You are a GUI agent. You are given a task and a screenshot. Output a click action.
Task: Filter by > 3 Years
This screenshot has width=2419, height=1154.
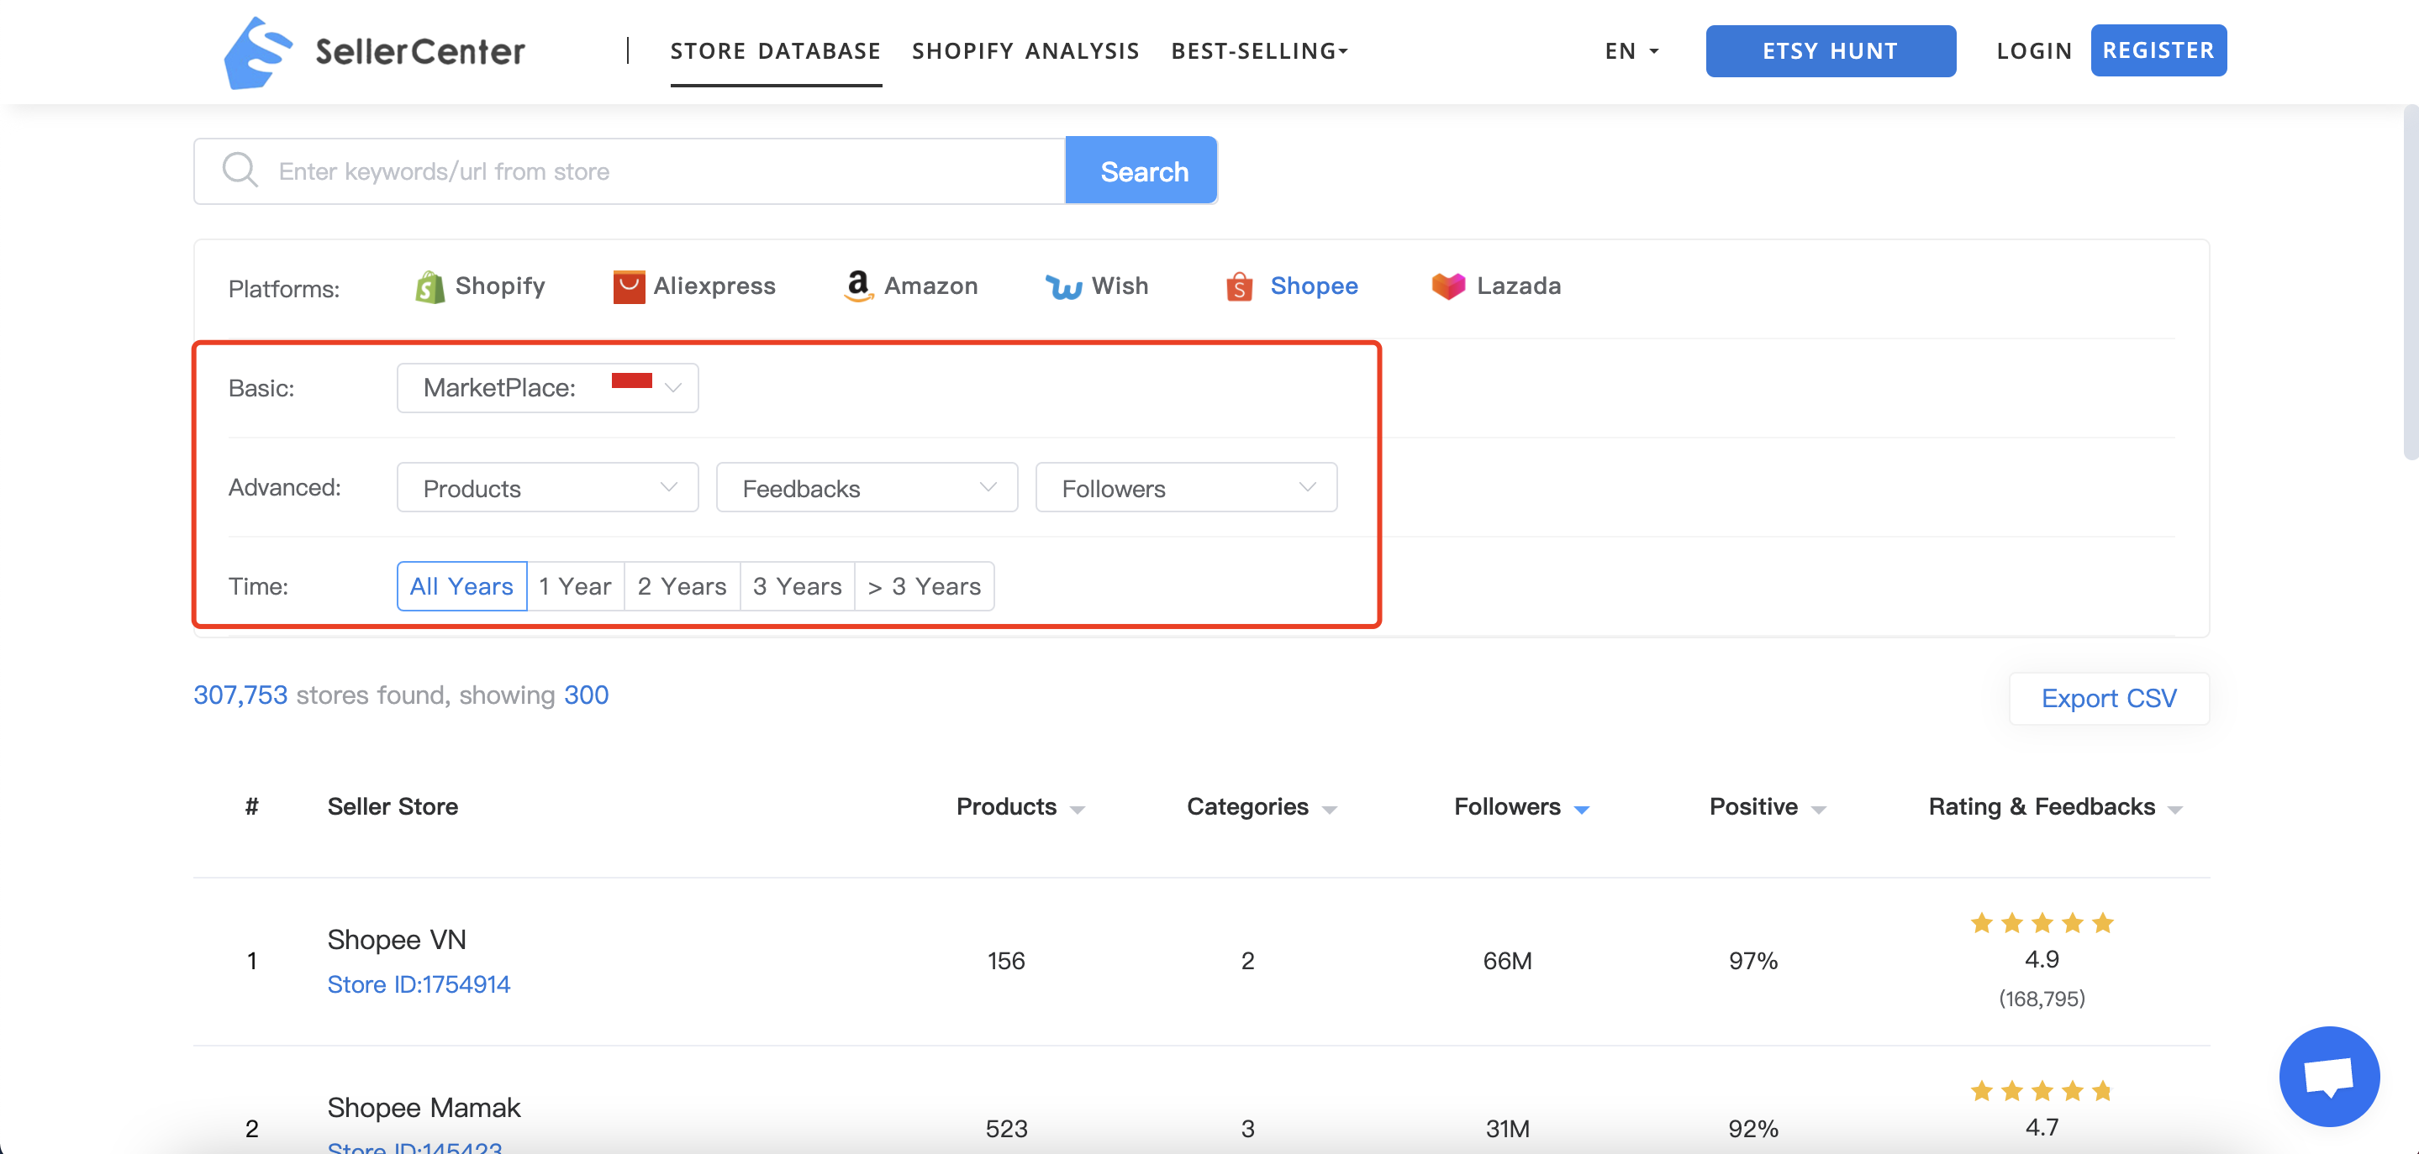[924, 586]
